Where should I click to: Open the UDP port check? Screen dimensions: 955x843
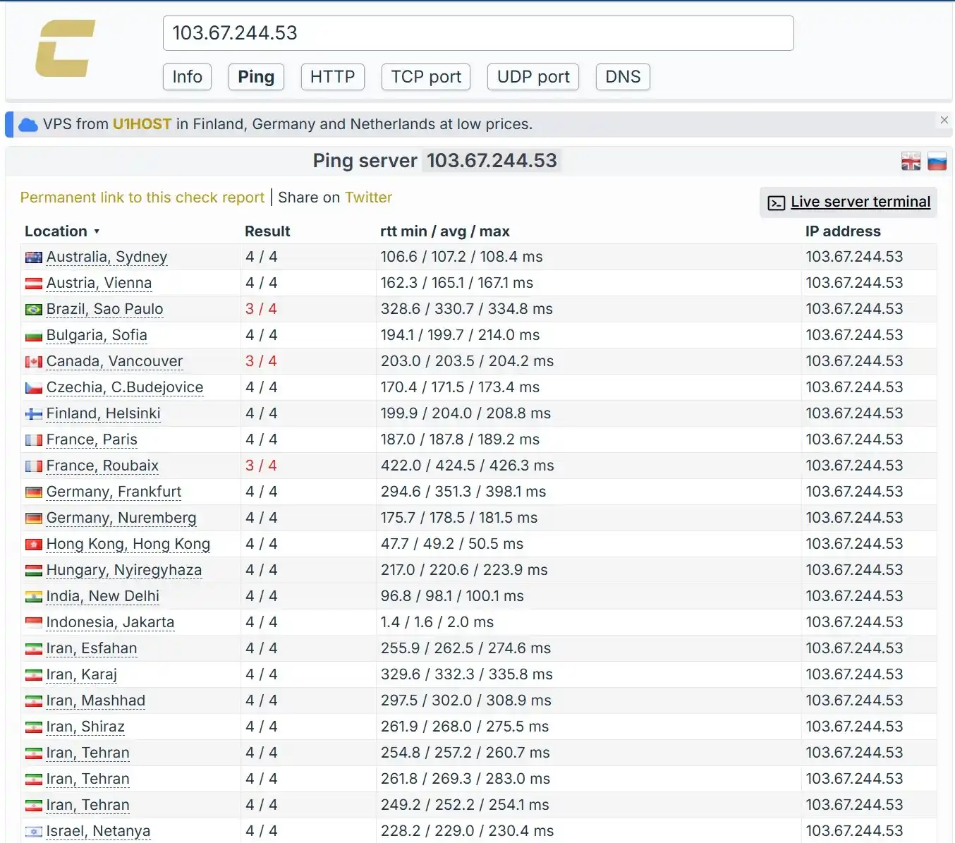(x=533, y=77)
